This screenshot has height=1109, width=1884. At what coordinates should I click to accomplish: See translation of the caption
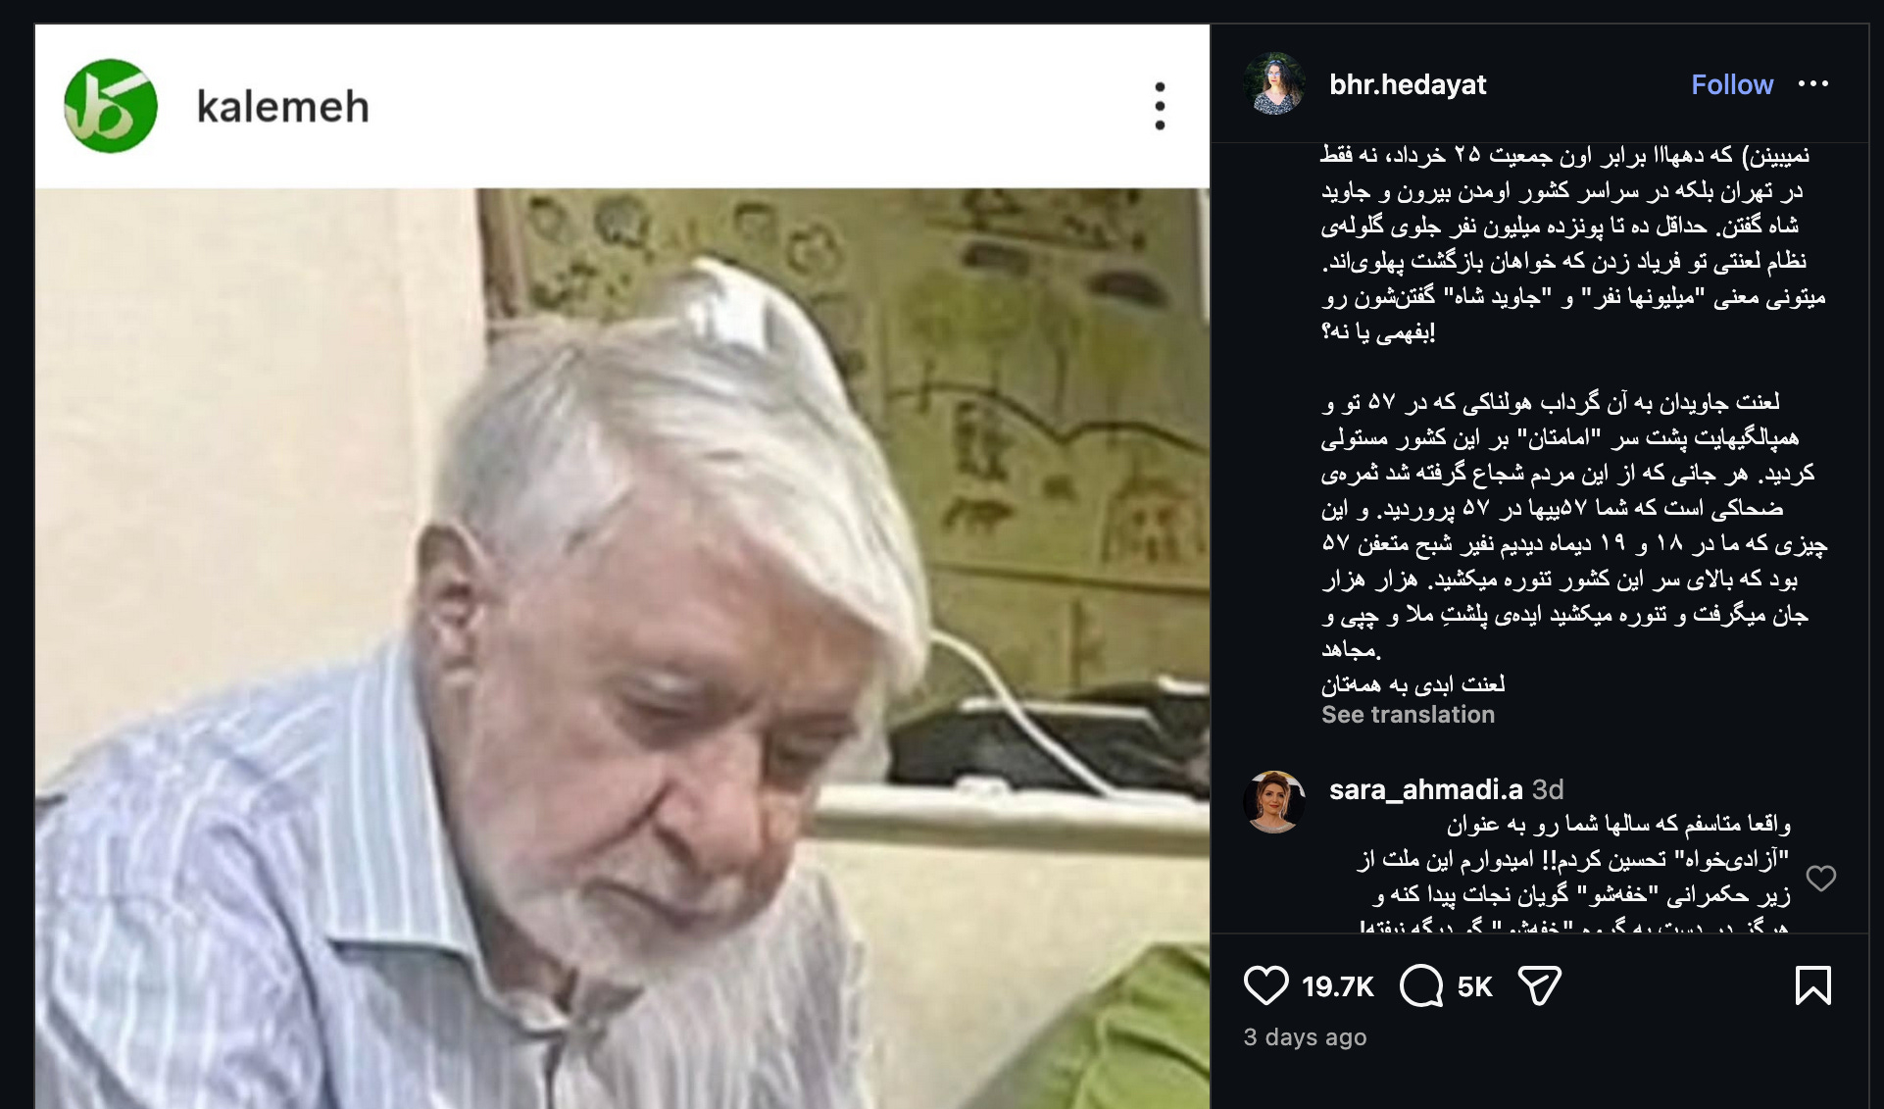1408,715
